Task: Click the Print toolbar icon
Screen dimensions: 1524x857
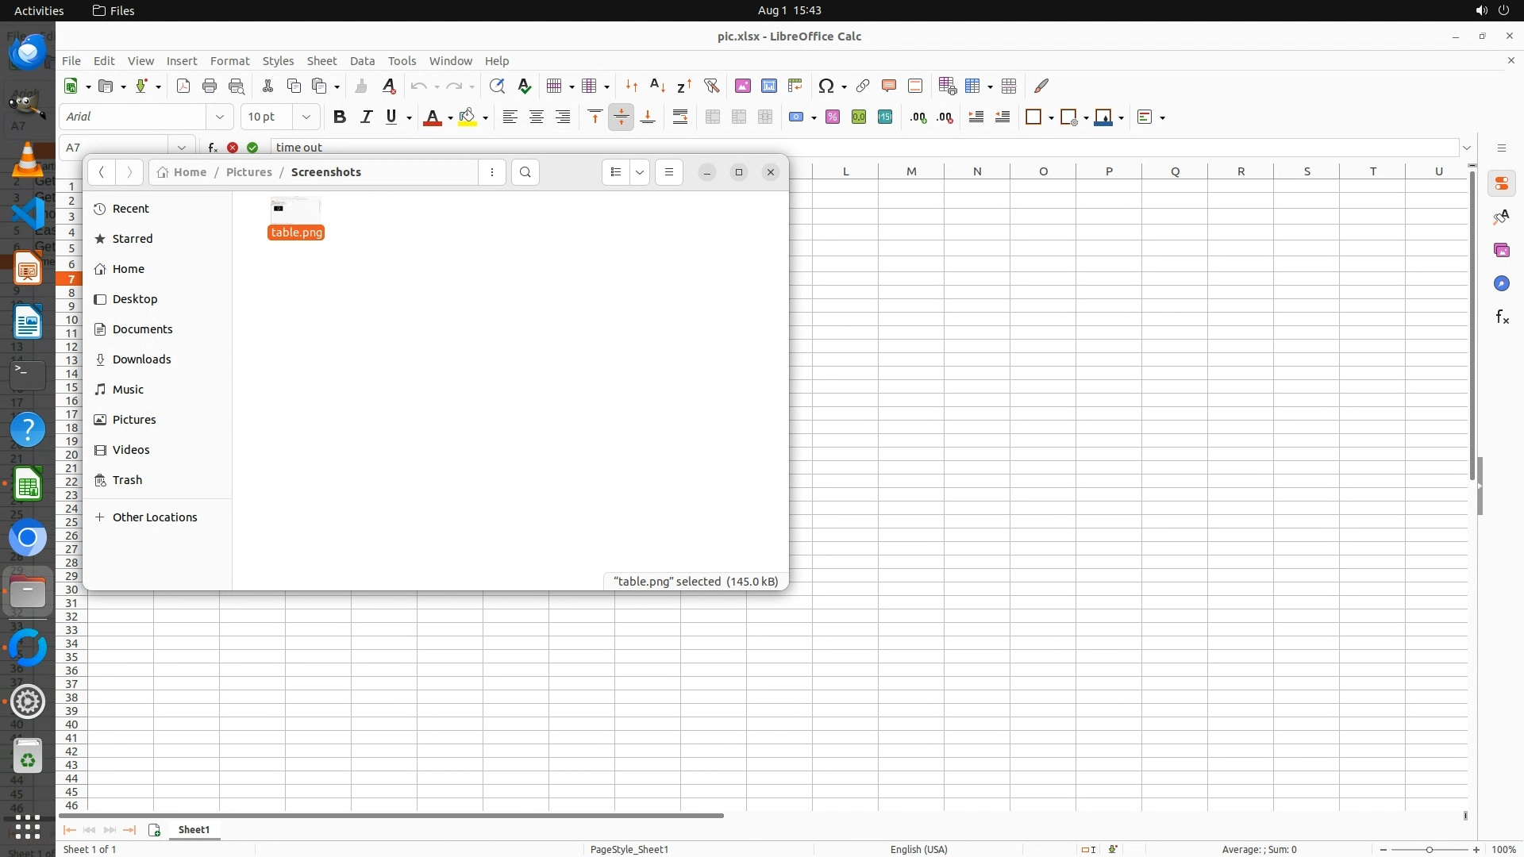Action: pyautogui.click(x=210, y=86)
